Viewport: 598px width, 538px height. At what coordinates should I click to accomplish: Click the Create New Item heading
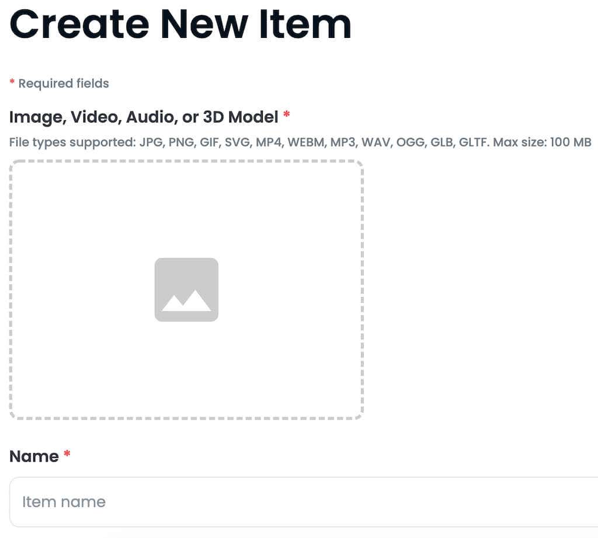[181, 25]
